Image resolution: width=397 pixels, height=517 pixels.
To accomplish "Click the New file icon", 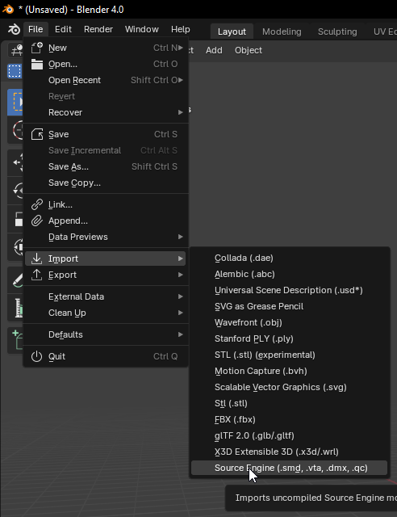I will 37,48.
